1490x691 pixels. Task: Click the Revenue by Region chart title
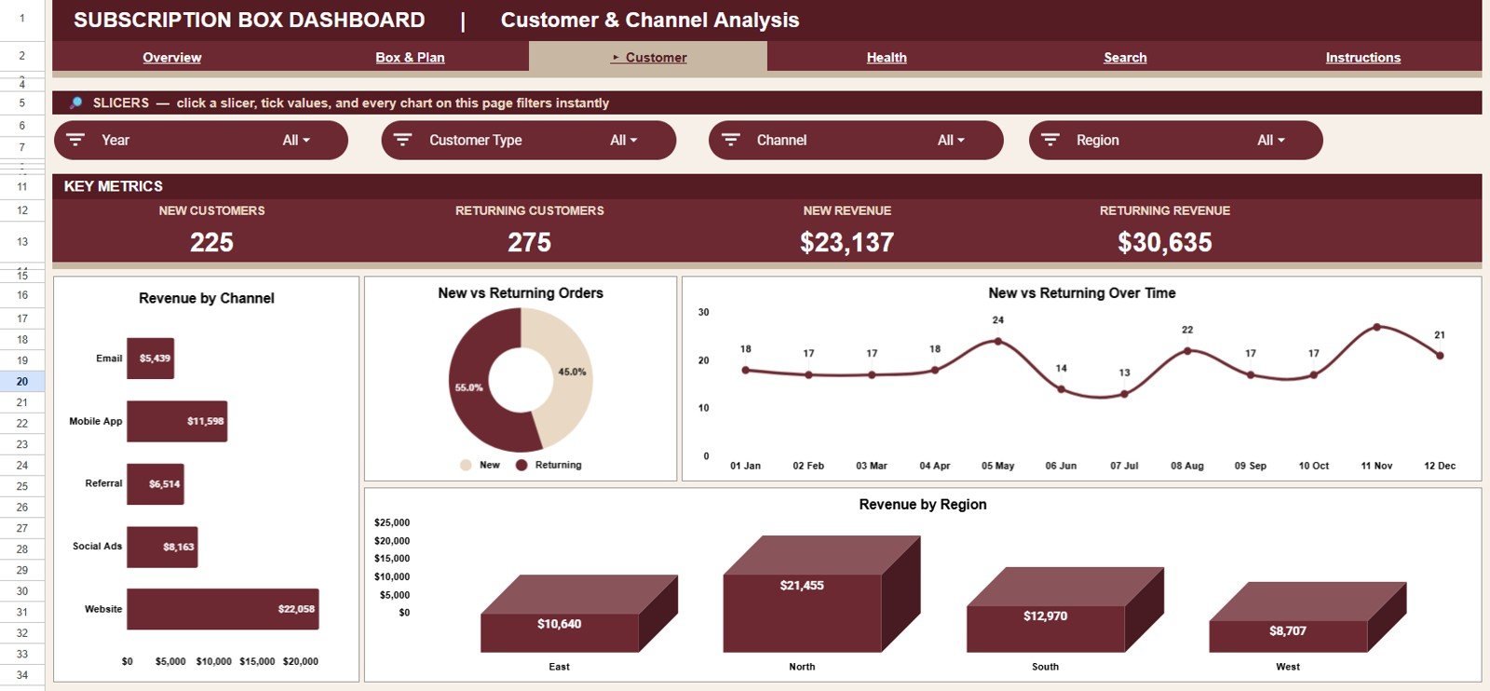pyautogui.click(x=923, y=504)
